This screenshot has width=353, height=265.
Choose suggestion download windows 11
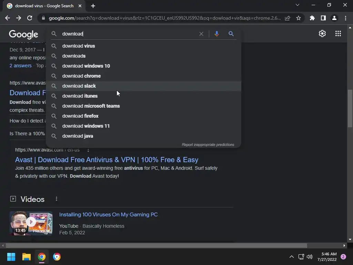[x=144, y=126]
